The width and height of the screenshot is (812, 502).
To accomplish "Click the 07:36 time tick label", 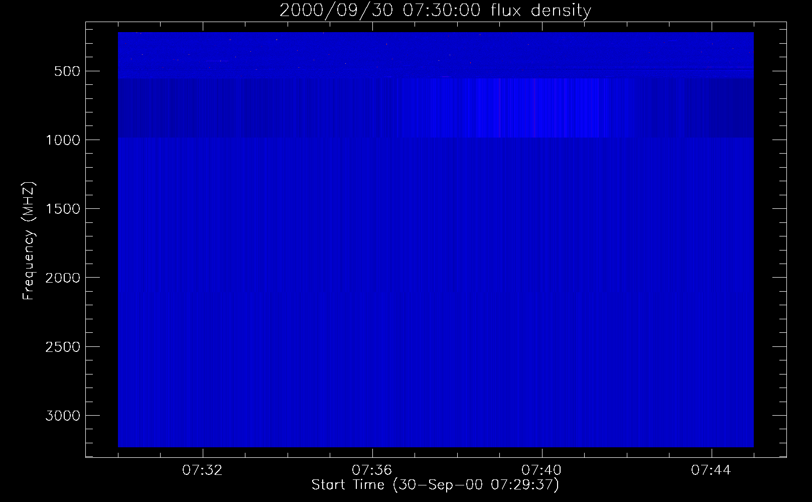I will coord(372,470).
